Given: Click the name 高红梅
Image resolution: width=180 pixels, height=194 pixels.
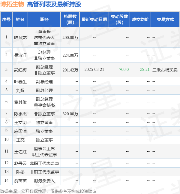Looking at the screenshot, I should (x=20, y=70).
